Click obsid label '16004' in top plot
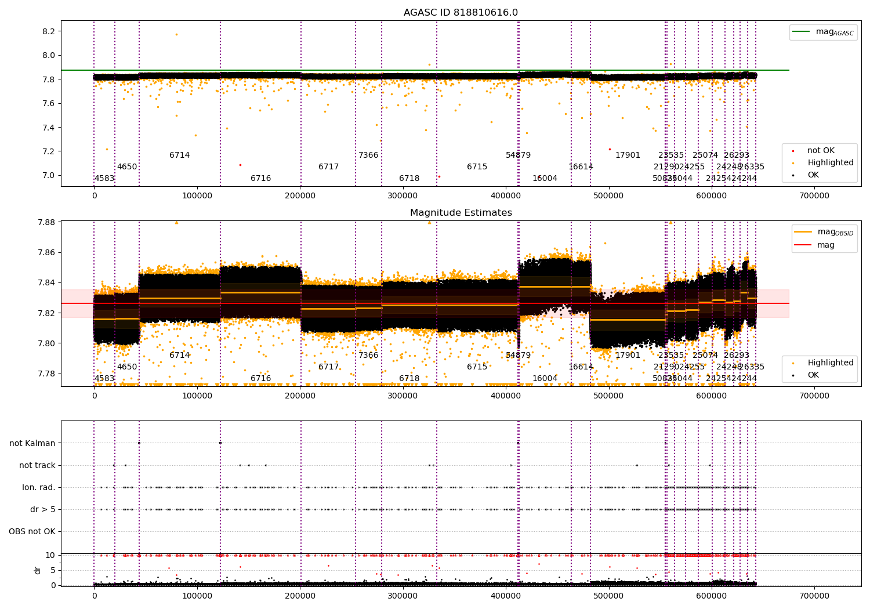This screenshot has width=870, height=609. point(545,179)
